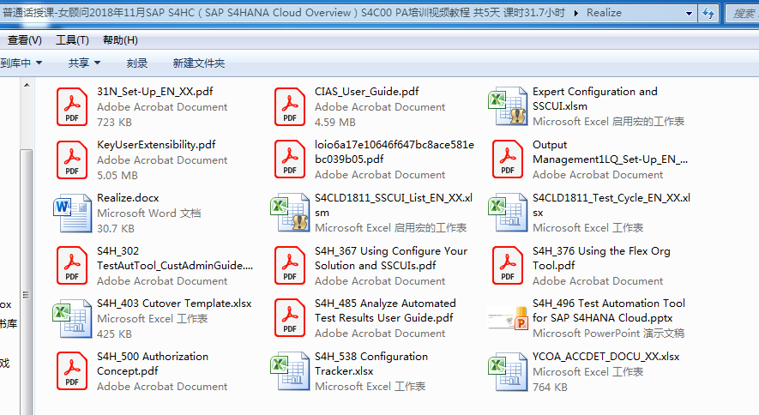Click the refresh button beside address bar
Image resolution: width=759 pixels, height=415 pixels.
pyautogui.click(x=708, y=13)
